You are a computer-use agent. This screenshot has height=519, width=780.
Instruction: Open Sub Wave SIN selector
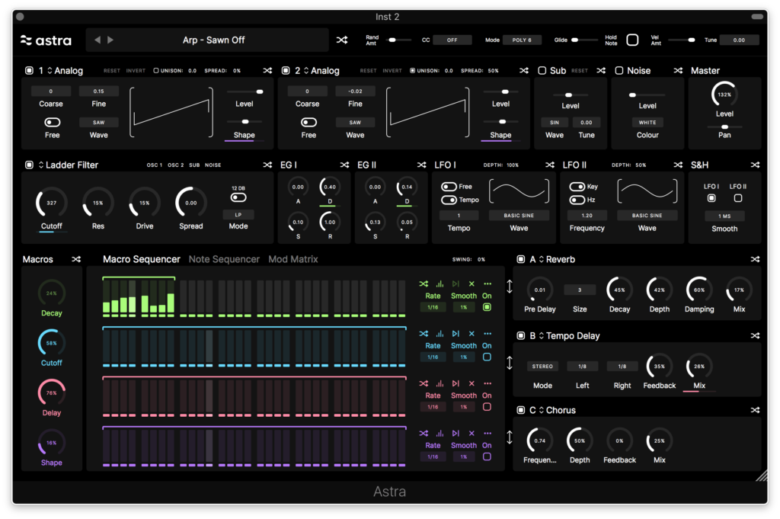(555, 122)
